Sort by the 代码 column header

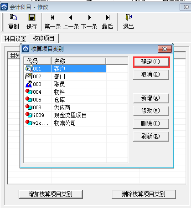coord(38,61)
